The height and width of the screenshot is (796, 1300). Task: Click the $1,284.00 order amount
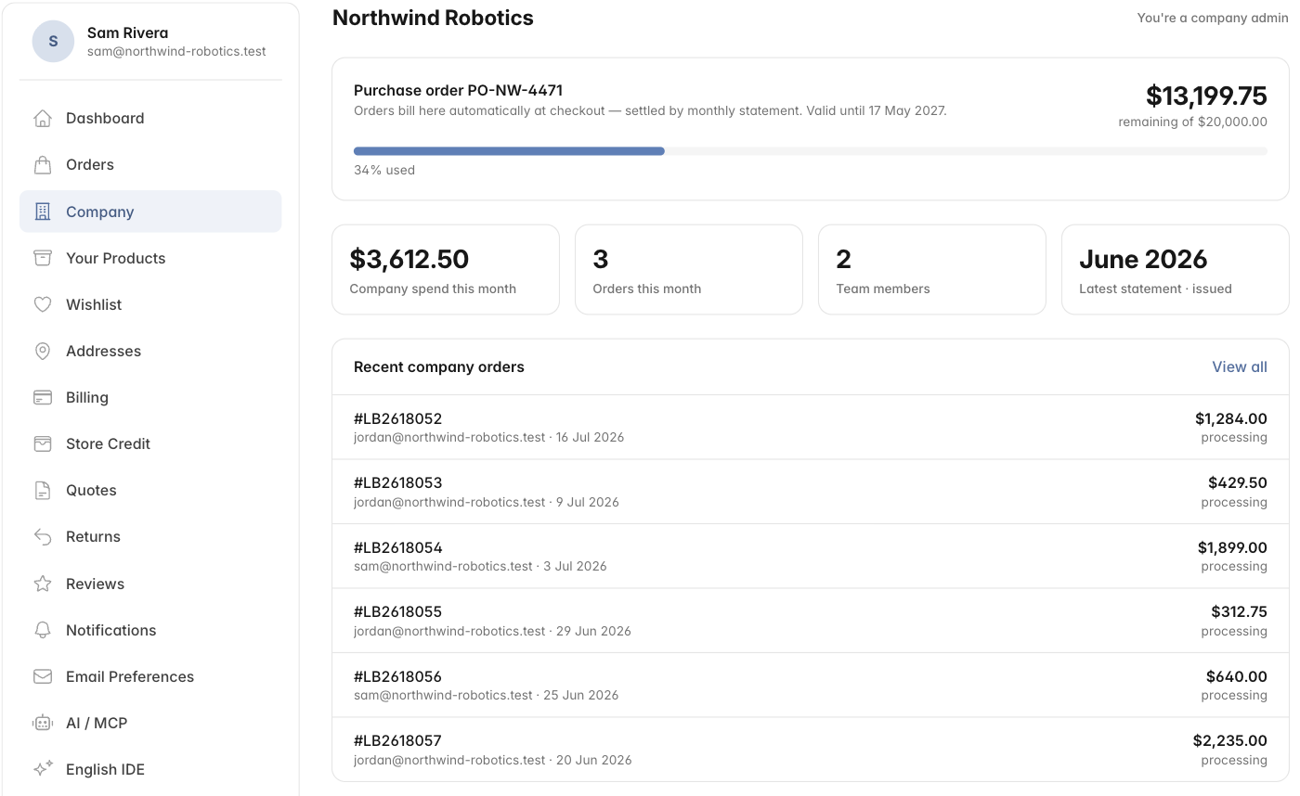[1230, 418]
